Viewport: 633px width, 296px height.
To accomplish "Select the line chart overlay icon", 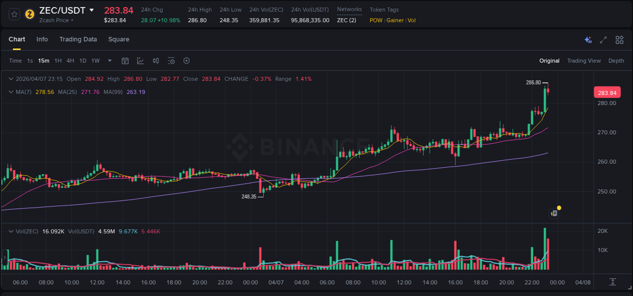I will point(140,61).
